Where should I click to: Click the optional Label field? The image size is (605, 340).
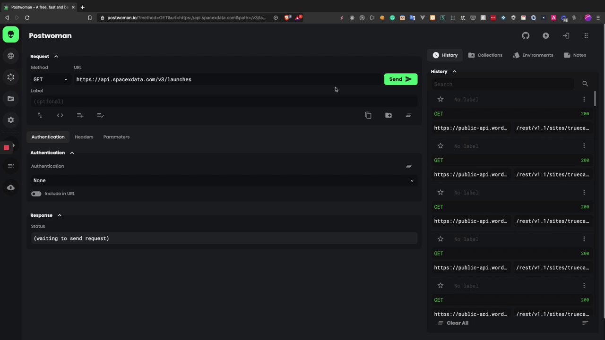[224, 102]
